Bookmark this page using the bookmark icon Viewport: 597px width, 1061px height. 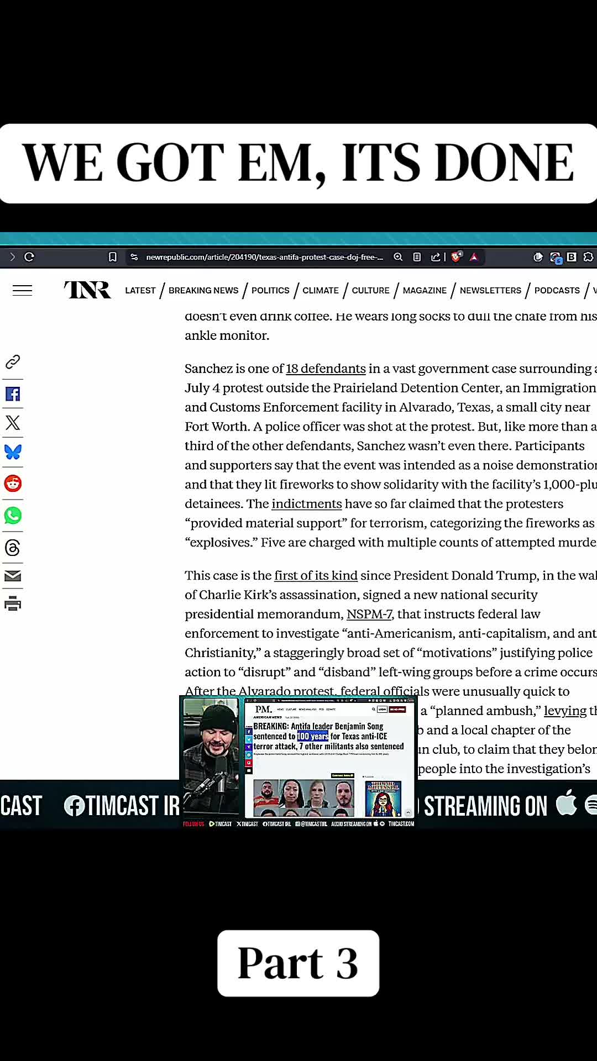pos(113,257)
